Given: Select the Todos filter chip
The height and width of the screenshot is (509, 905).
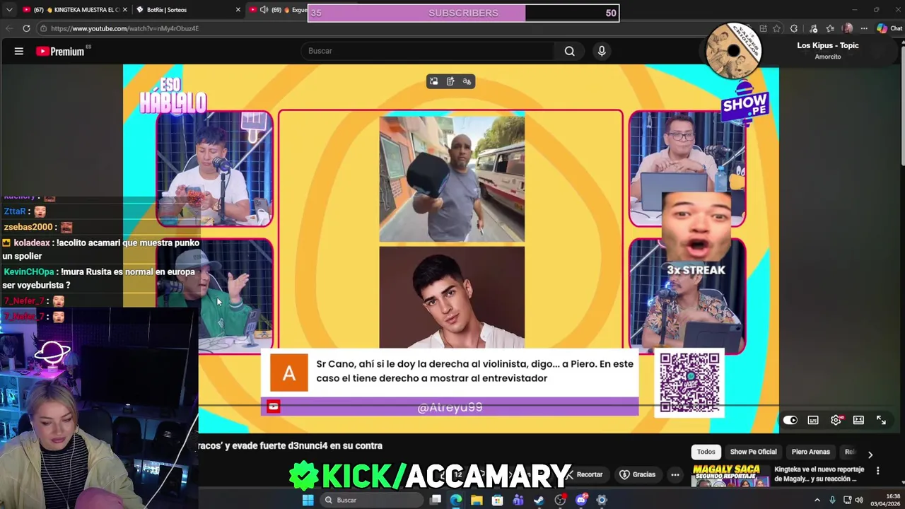Looking at the screenshot, I should point(706,452).
